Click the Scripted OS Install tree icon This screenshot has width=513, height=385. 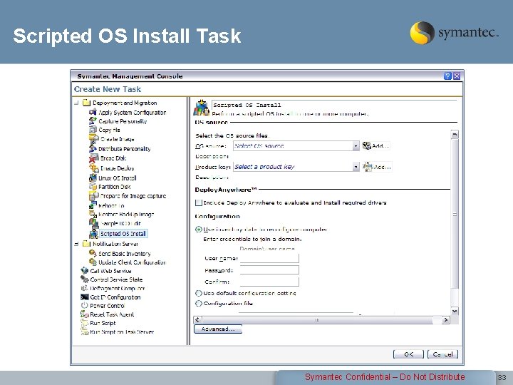tap(94, 234)
